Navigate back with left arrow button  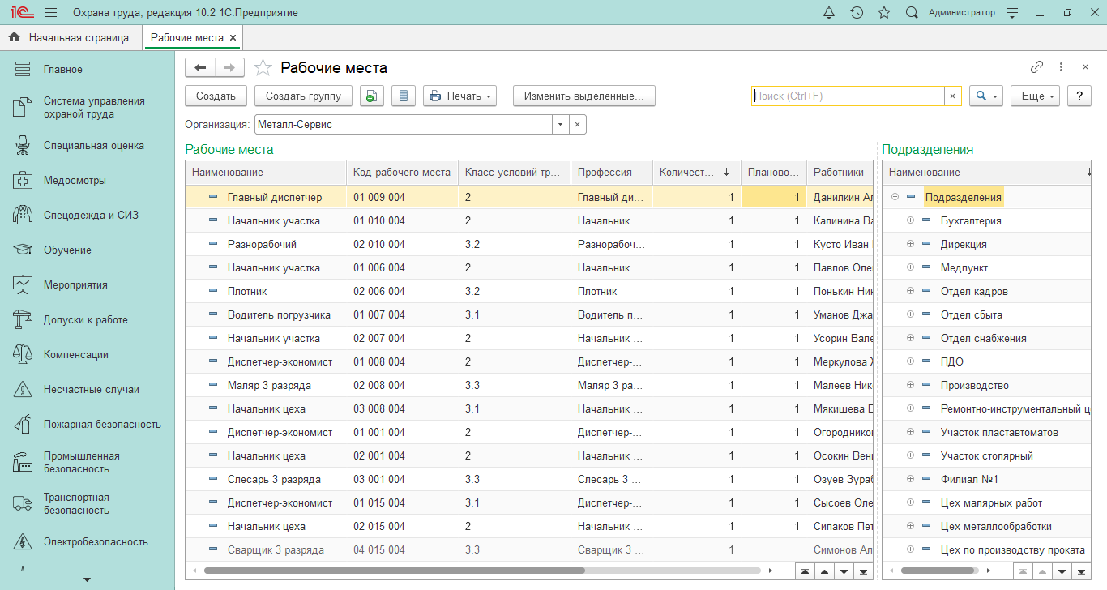[200, 68]
